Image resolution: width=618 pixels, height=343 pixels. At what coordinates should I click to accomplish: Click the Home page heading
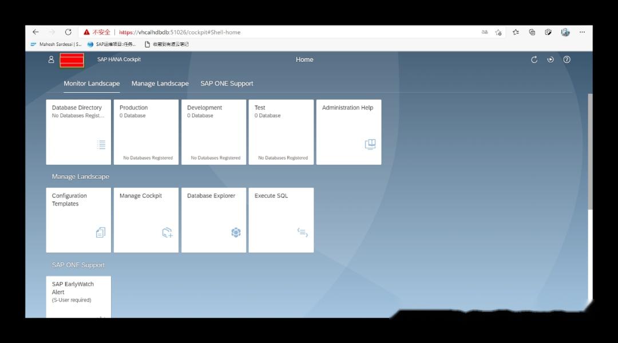(x=304, y=60)
